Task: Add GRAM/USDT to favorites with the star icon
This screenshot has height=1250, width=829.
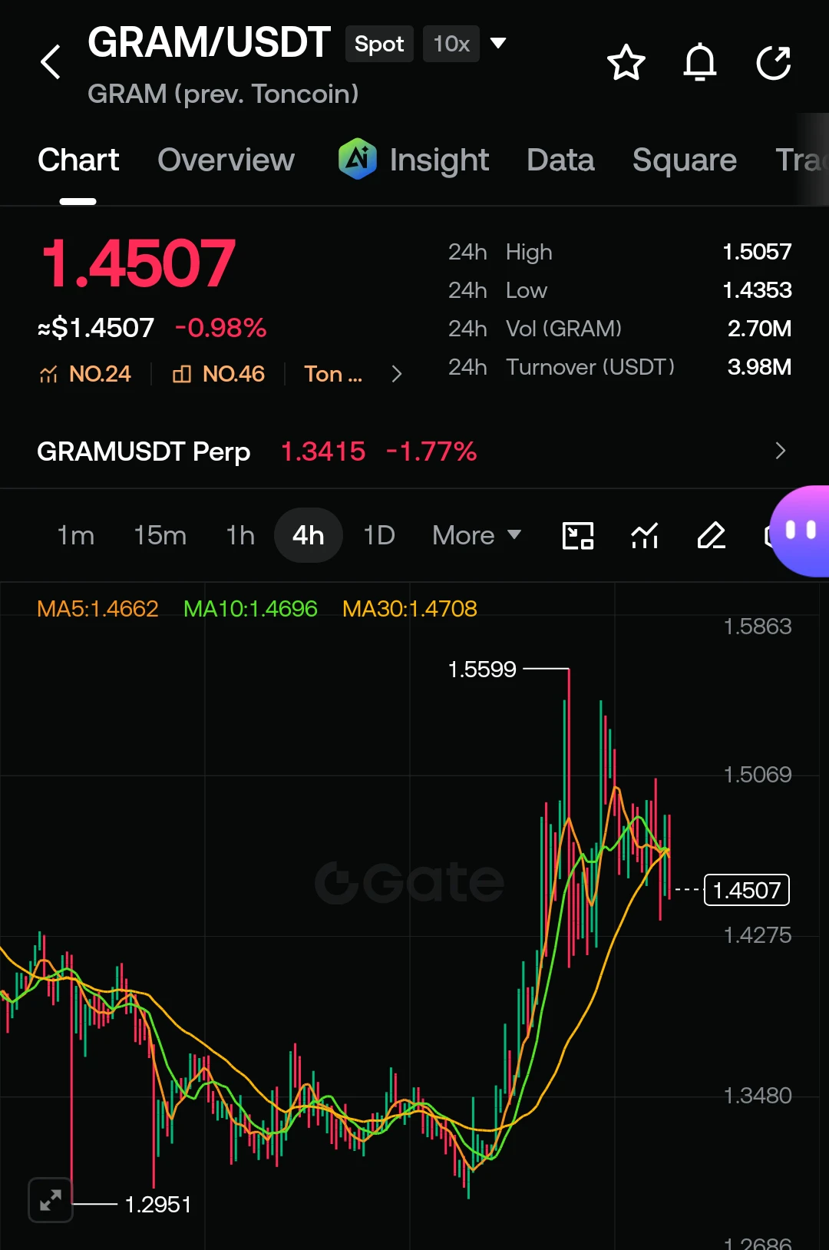Action: [626, 62]
